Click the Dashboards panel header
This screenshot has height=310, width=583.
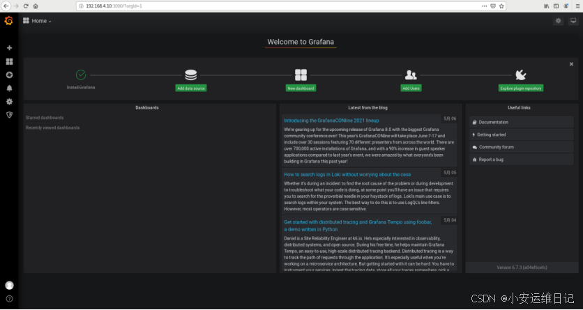pos(147,108)
